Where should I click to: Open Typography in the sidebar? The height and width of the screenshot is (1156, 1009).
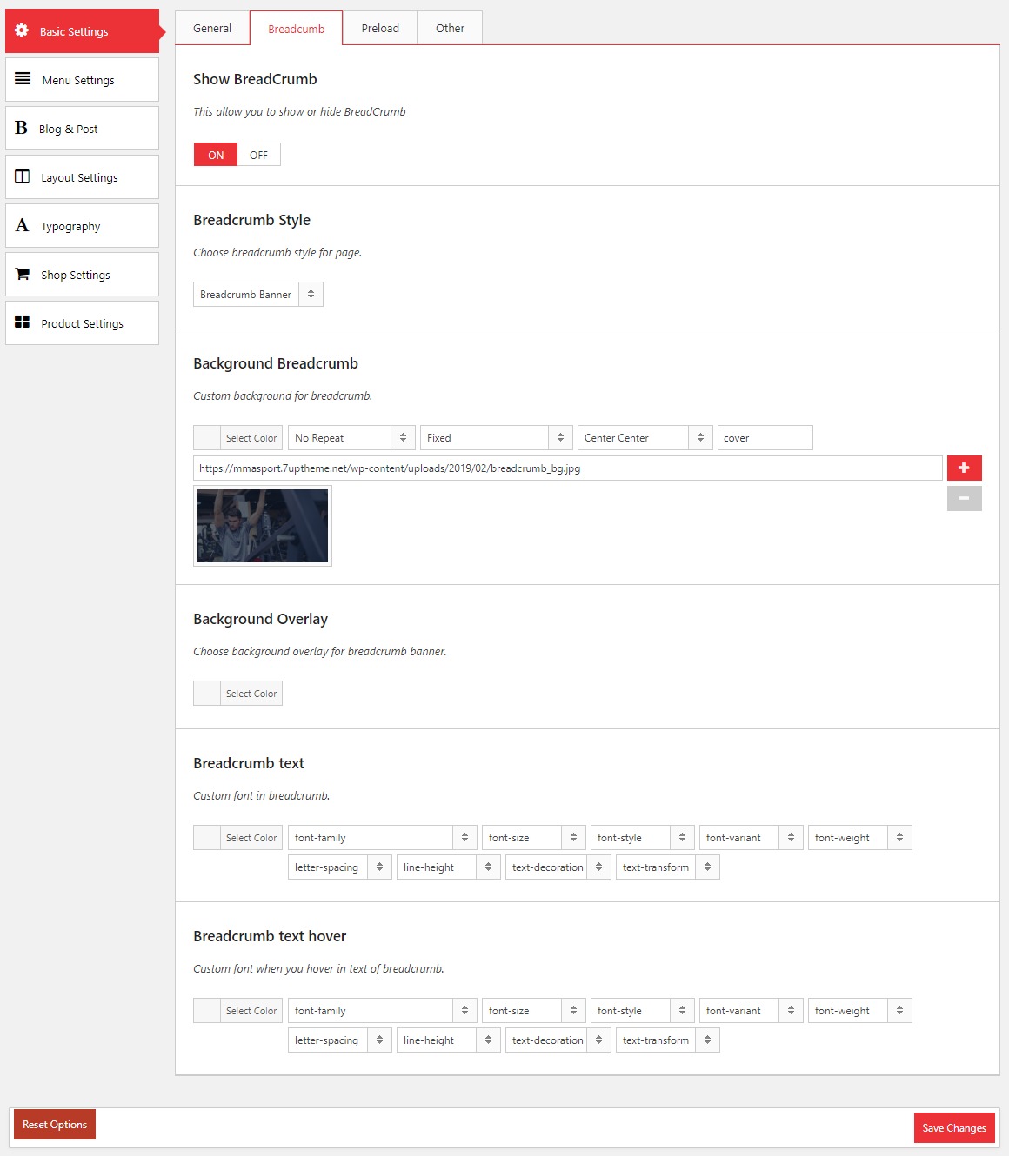pyautogui.click(x=82, y=225)
